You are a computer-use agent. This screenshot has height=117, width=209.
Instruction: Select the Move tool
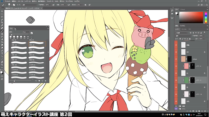[x=2, y=11]
